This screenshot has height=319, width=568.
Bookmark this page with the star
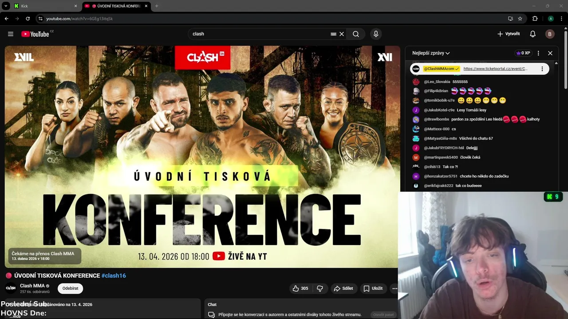point(520,19)
